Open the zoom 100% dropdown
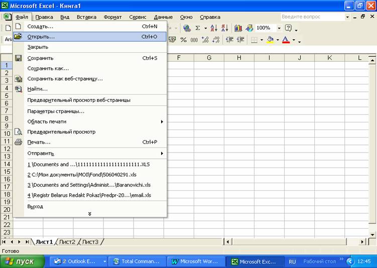Screen dimensions: 377x268 [279, 28]
